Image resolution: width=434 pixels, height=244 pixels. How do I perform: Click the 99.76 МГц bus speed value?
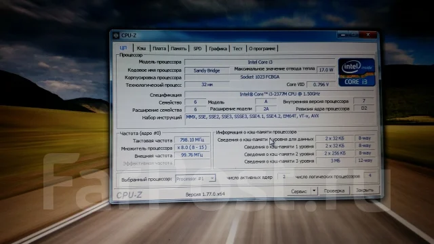(x=192, y=155)
